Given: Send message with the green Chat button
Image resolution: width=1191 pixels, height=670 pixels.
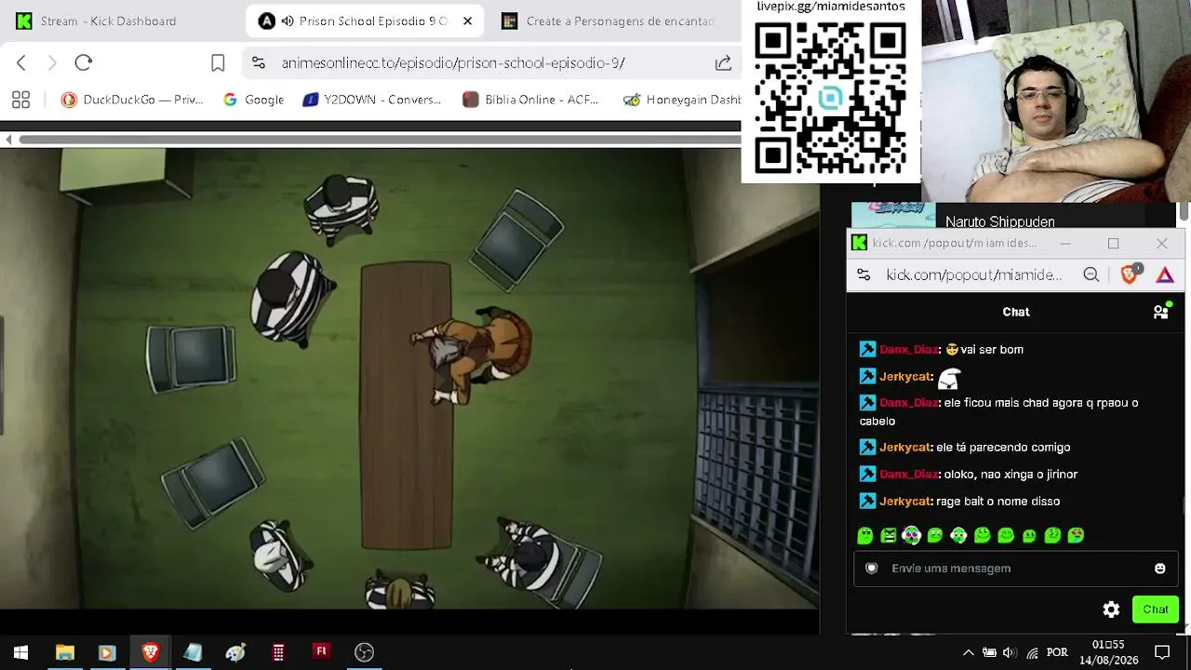Looking at the screenshot, I should 1156,610.
